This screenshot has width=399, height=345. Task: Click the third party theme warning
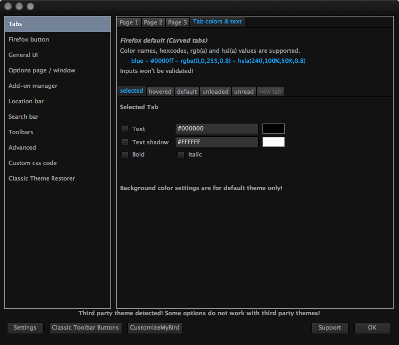pos(199,313)
